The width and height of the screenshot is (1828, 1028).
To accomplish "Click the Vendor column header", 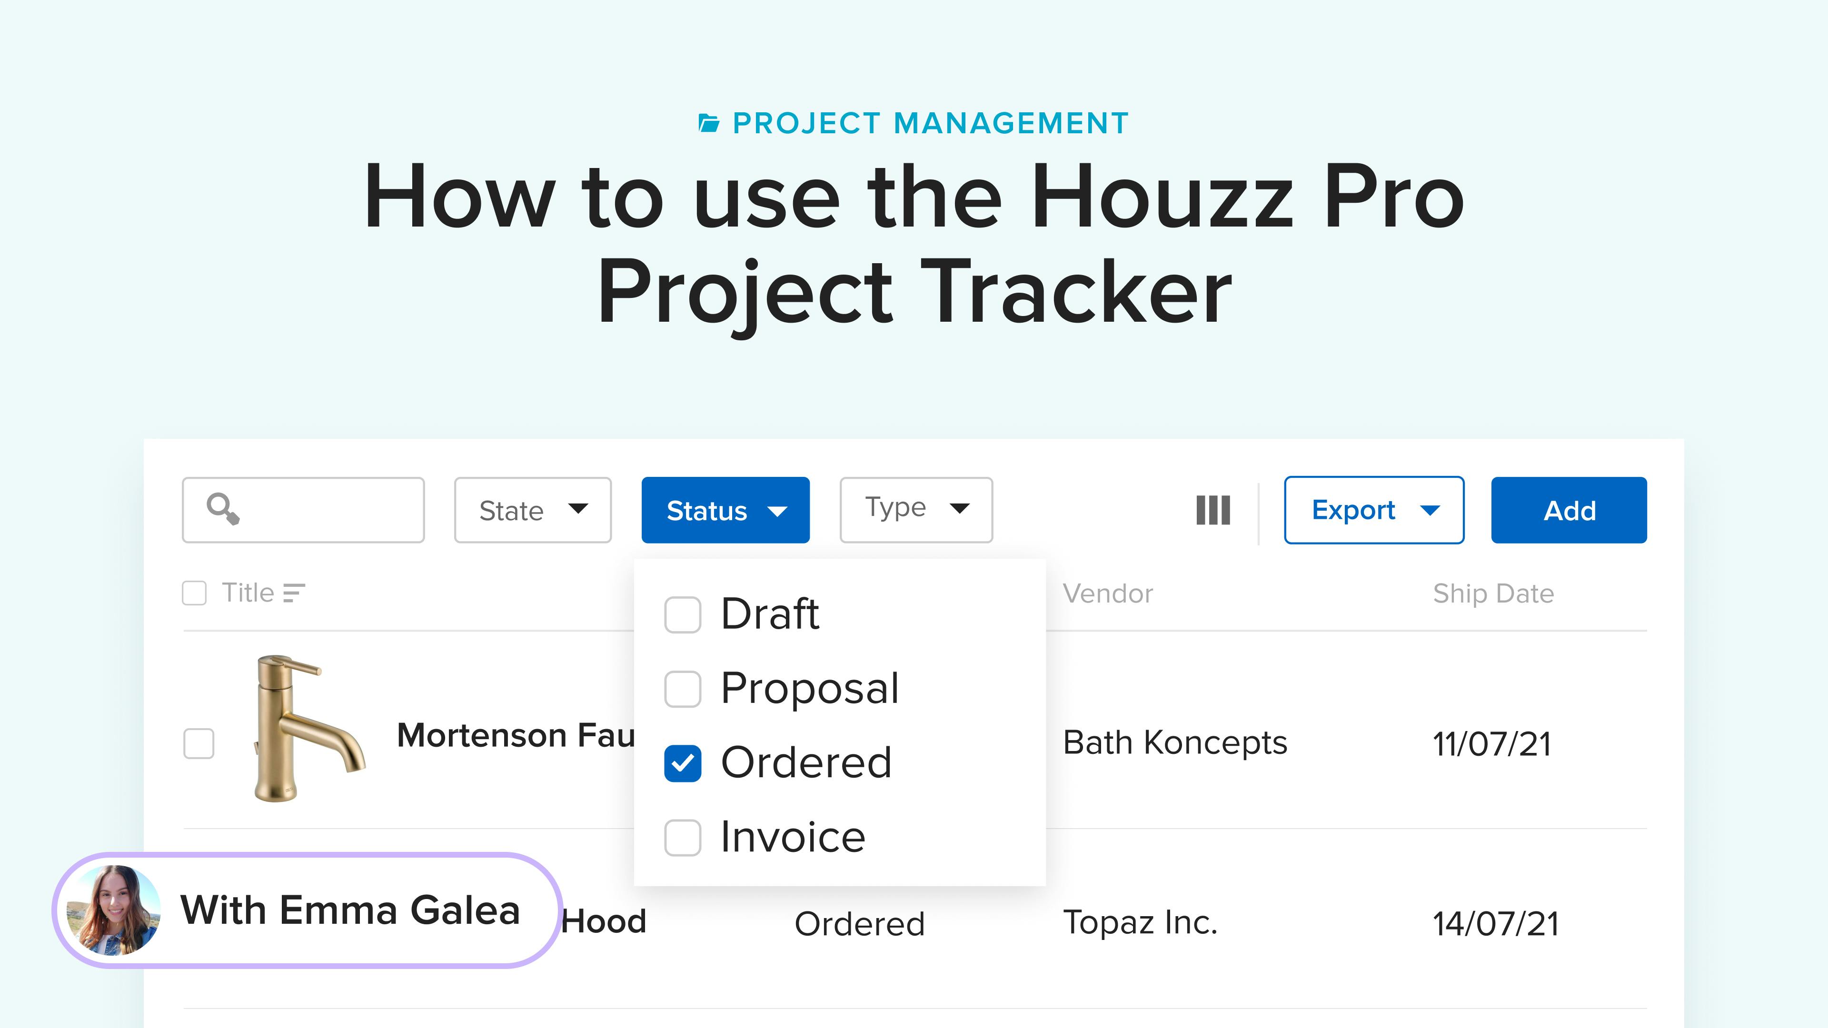I will click(1108, 593).
